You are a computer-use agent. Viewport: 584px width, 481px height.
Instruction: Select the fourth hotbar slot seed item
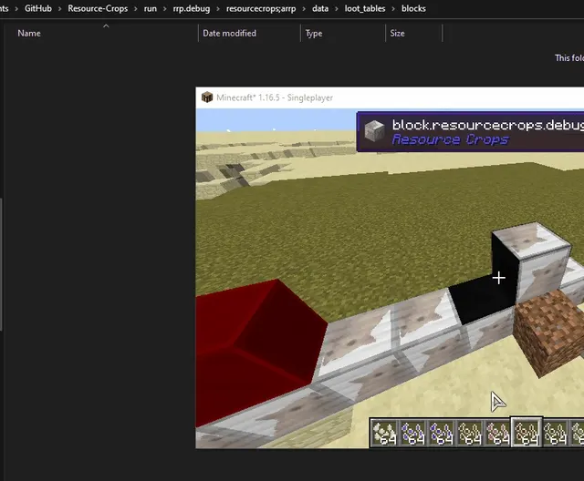[x=470, y=433]
